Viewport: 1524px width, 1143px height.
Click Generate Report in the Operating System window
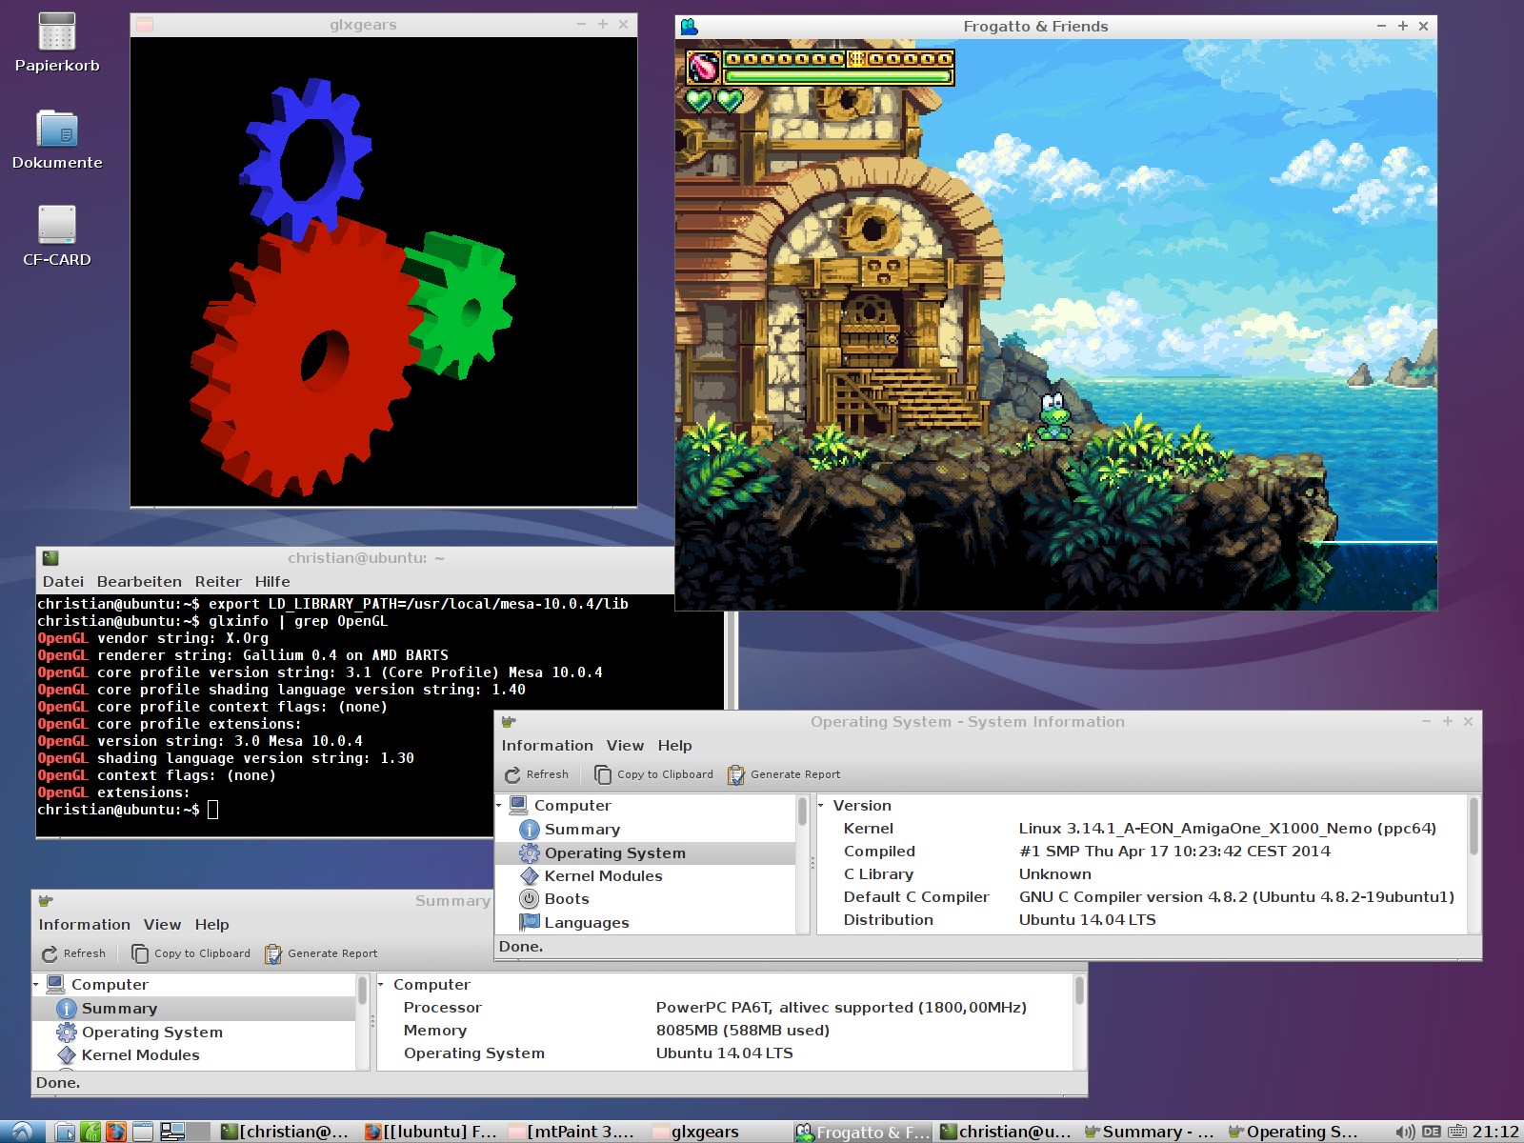tap(784, 774)
